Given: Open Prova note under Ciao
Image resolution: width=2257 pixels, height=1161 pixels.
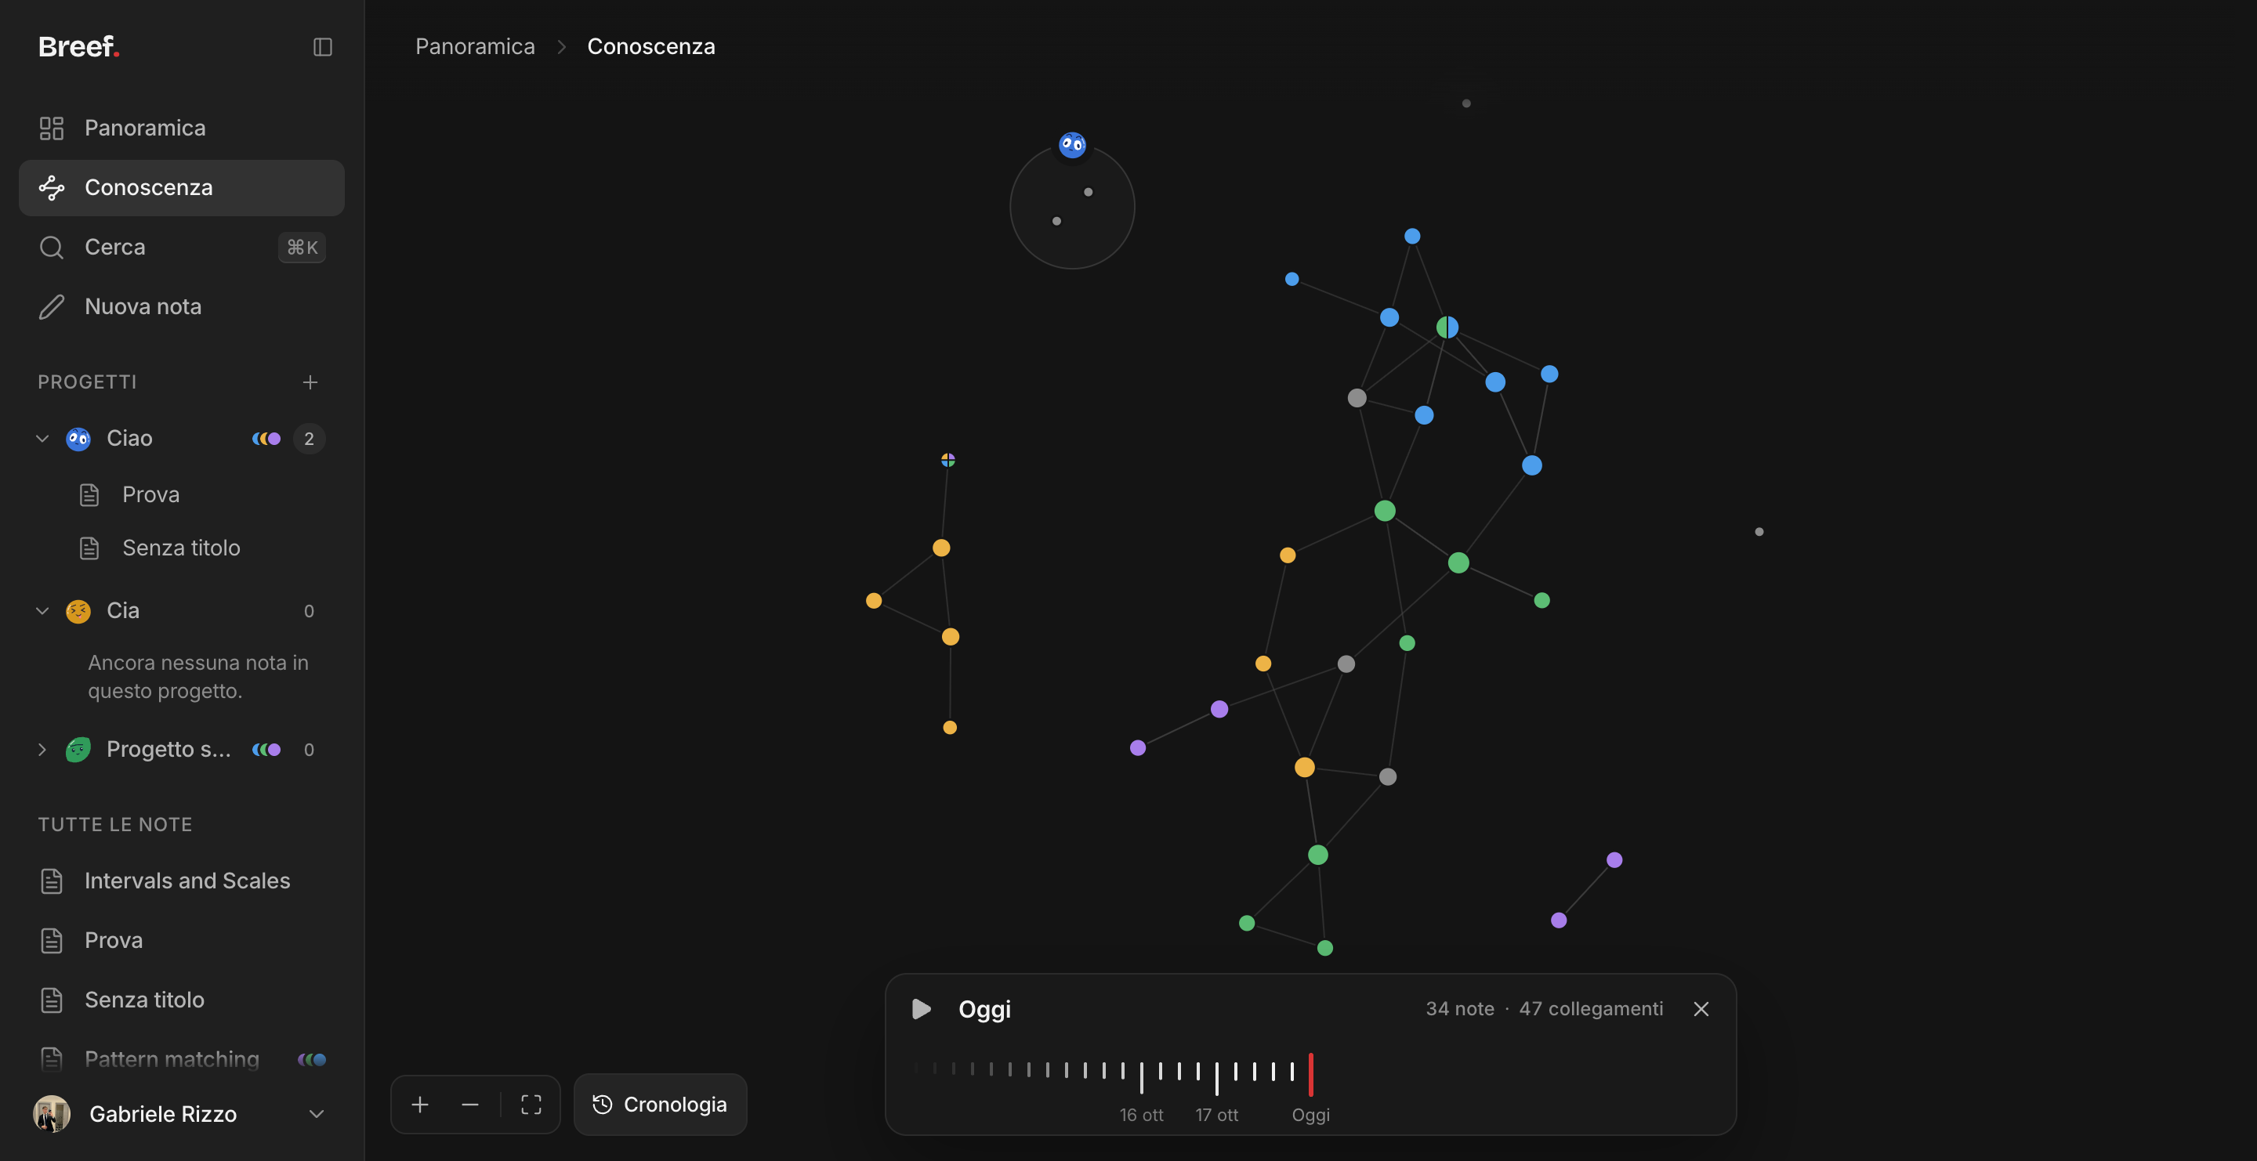Looking at the screenshot, I should point(181,494).
